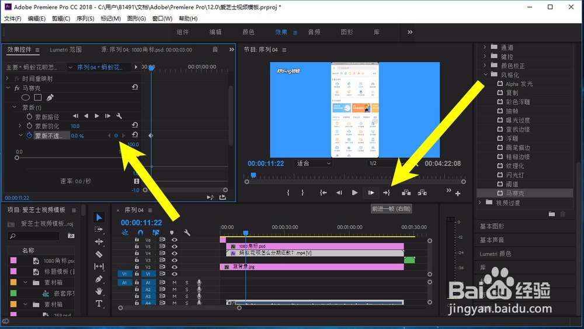The image size is (584, 329).
Task: Click the Lift button in Program monitor
Action: tap(406, 193)
